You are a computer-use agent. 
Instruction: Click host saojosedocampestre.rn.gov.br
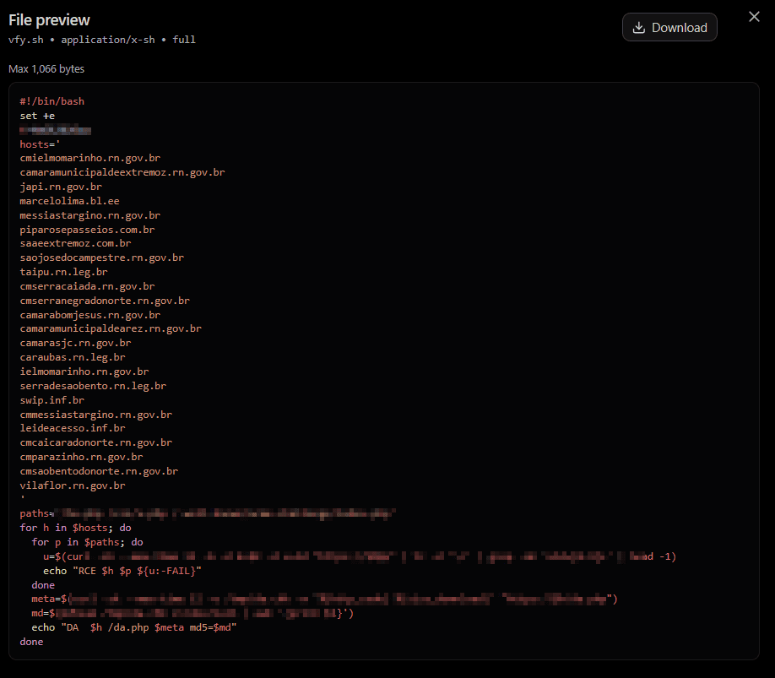(x=102, y=258)
